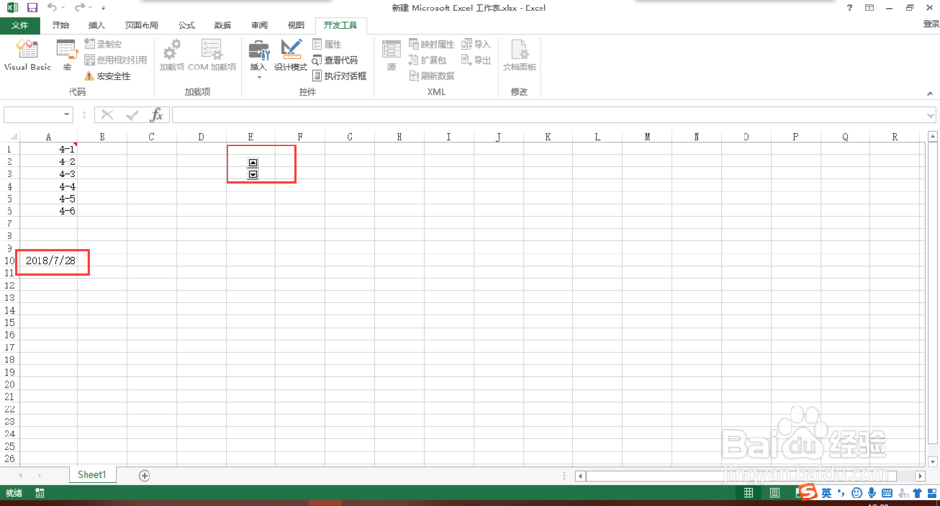Viewport: 940px width, 506px height.
Task: Customize Quick Access Toolbar dropdown
Action: (103, 8)
